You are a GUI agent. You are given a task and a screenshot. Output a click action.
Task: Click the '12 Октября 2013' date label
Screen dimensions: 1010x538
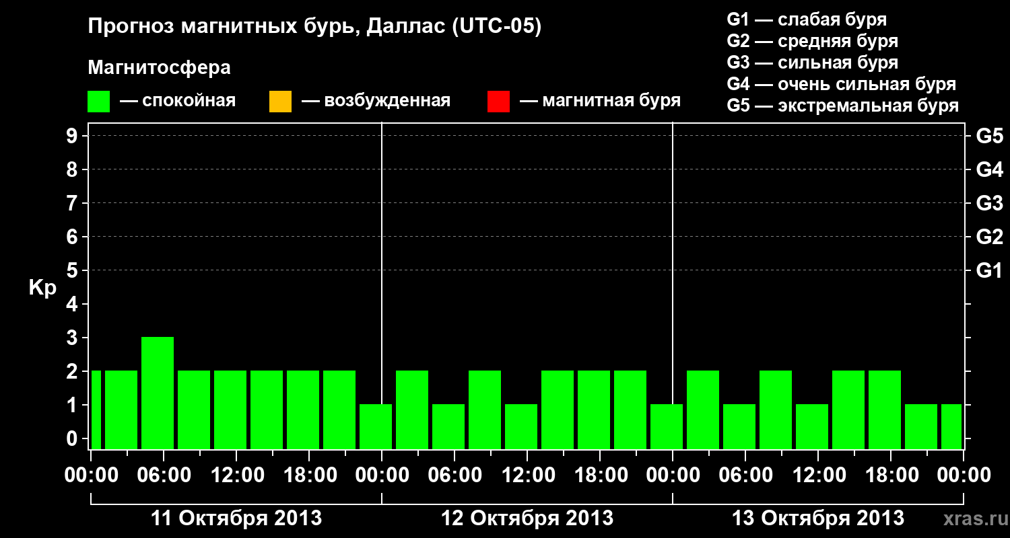tap(527, 518)
